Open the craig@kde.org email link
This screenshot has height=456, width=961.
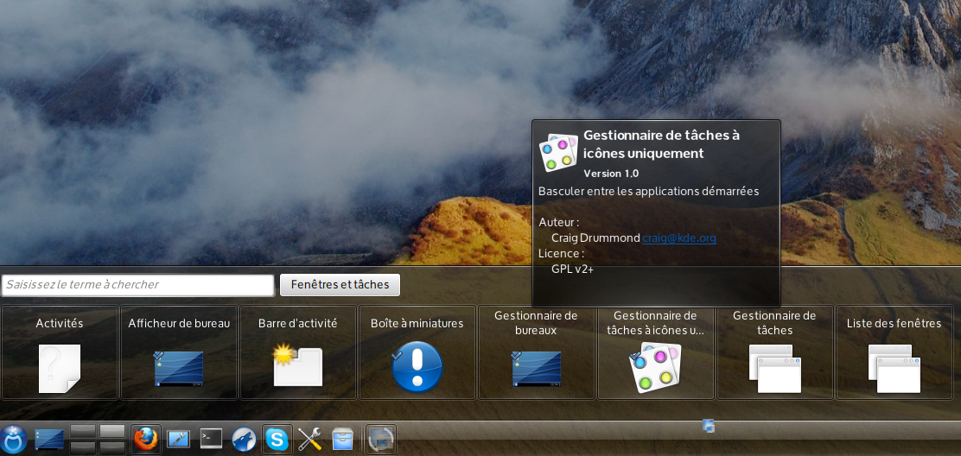pos(679,238)
